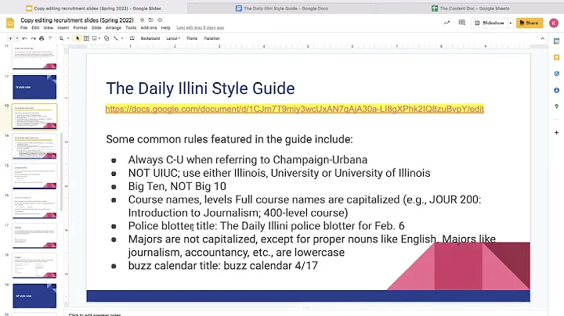Start the Slideshow
Screen dimensions: 564x316
point(490,23)
